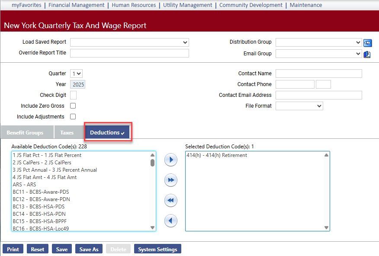Move selected deduction code back left
The image size is (379, 256).
pos(171,221)
